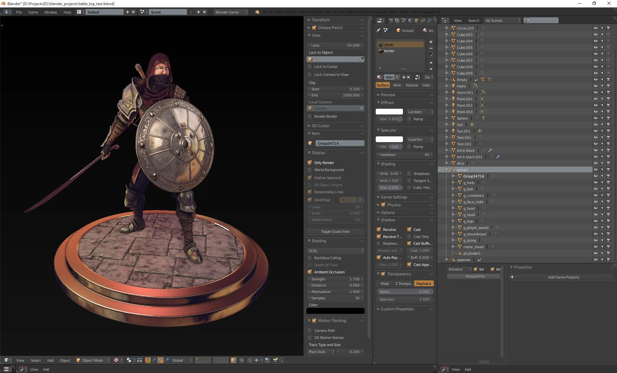Open the Render properties camera tab
This screenshot has height=373, width=617.
[391, 21]
